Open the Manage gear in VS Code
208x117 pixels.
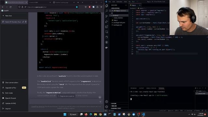click(107, 107)
